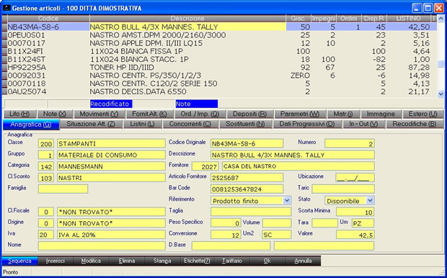Click the Giac. column header
This screenshot has height=278, width=447.
(x=298, y=19)
